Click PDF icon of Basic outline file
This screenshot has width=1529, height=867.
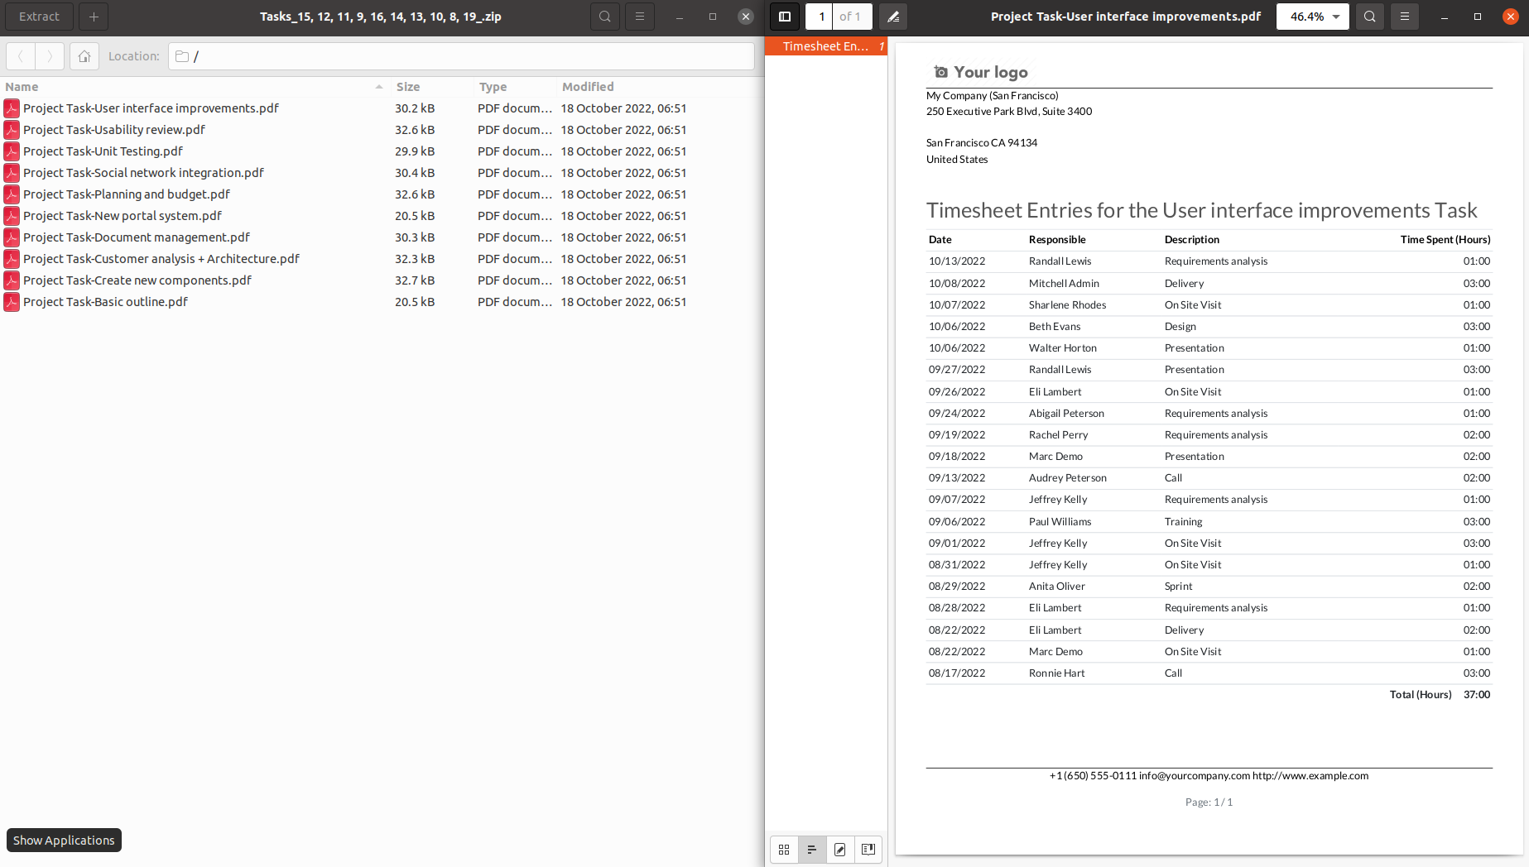point(12,302)
